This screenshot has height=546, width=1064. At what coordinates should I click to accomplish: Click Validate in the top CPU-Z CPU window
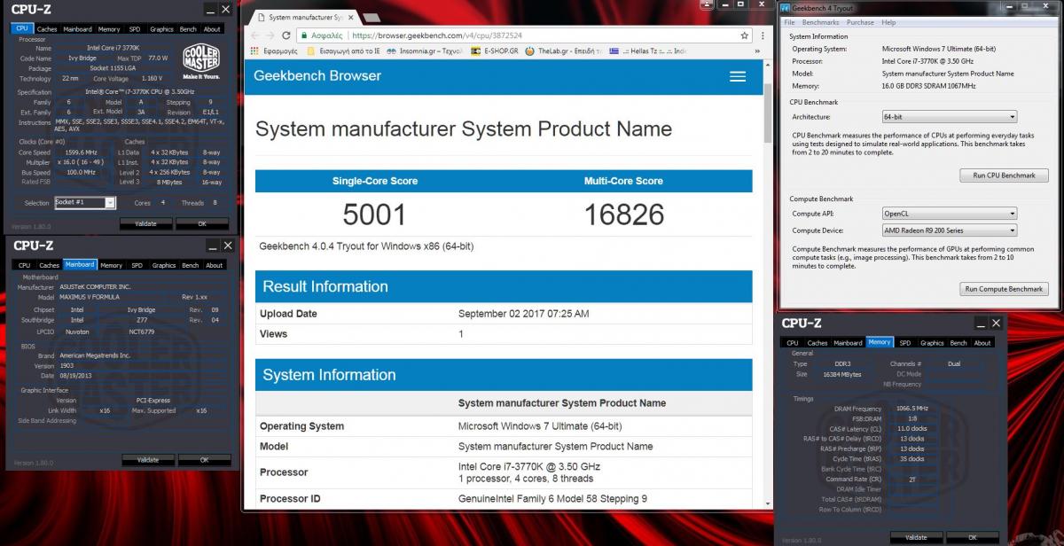pos(145,224)
